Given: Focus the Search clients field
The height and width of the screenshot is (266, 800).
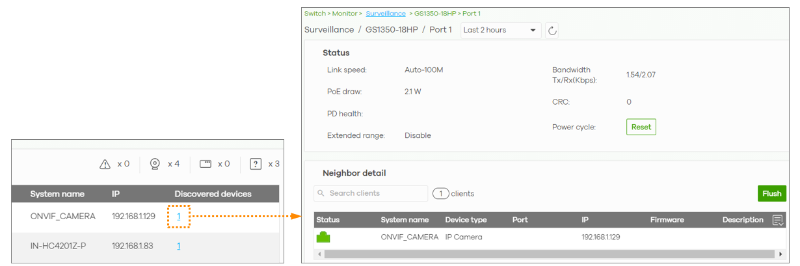Looking at the screenshot, I should click(374, 193).
